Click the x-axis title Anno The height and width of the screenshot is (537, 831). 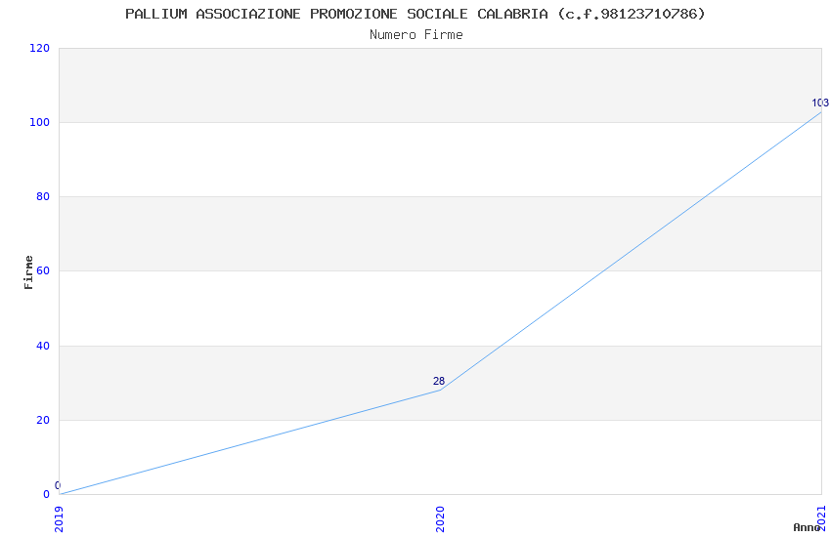point(807,527)
